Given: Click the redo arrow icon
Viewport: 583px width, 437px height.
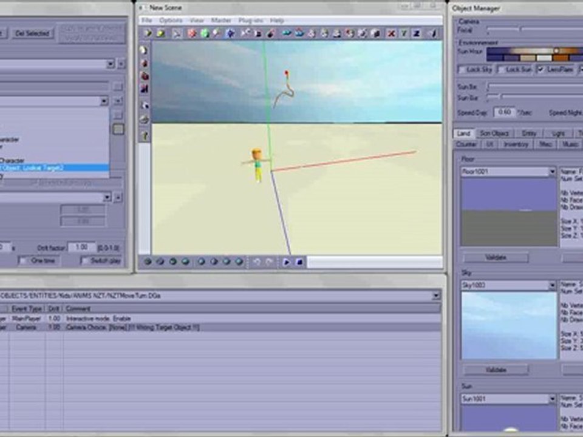Looking at the screenshot, I should pos(270,262).
